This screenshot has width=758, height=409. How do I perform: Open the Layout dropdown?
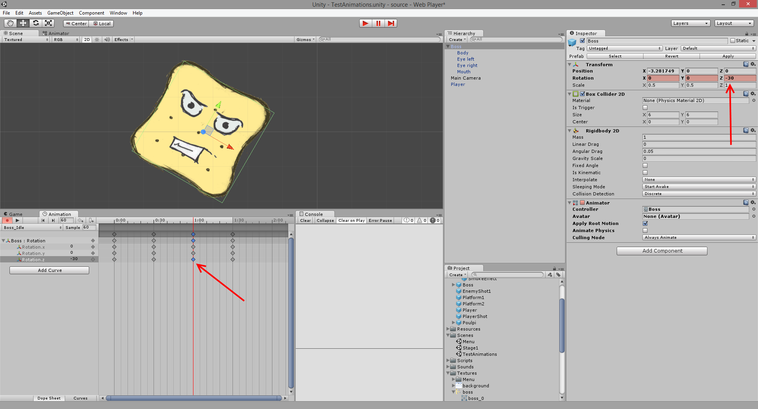click(734, 23)
